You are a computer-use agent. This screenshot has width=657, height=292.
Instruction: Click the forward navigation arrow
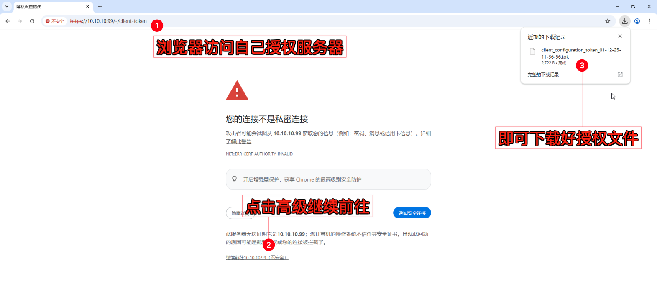click(x=20, y=21)
